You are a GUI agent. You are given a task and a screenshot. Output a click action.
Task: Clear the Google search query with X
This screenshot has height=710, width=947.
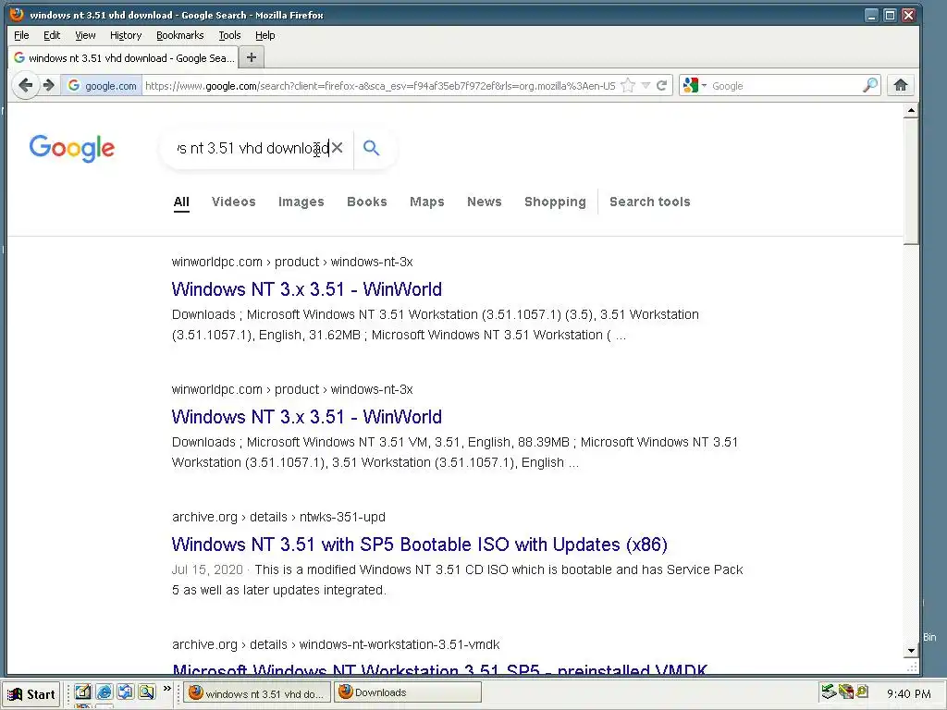pyautogui.click(x=337, y=148)
